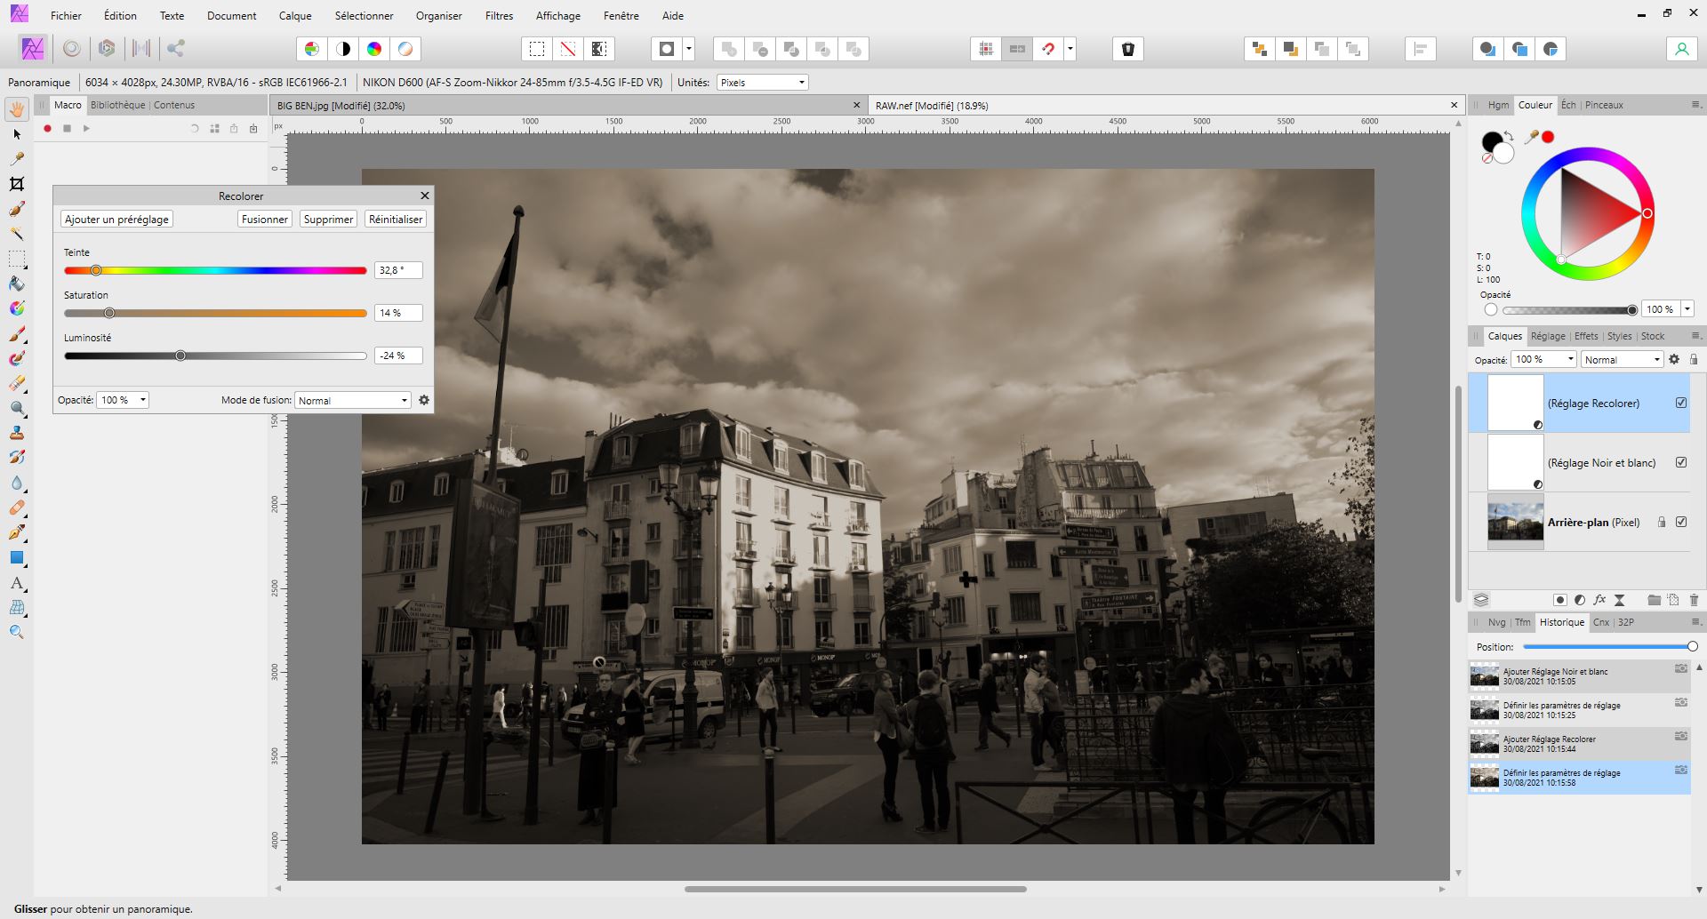Screen dimensions: 1707x919
Task: Switch to the Bibliothèque tab
Action: coord(117,105)
